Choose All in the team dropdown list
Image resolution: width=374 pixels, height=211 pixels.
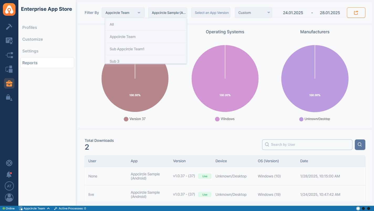146,24
